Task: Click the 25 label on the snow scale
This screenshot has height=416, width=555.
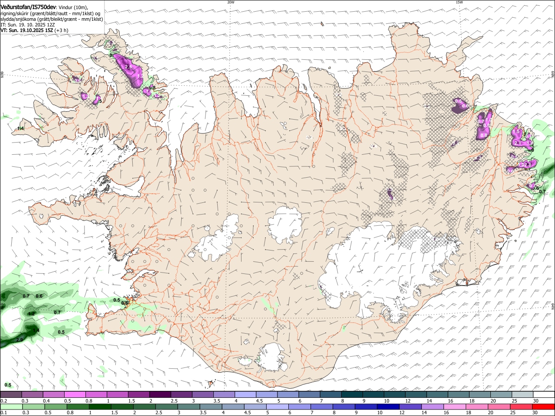Action: pyautogui.click(x=514, y=401)
